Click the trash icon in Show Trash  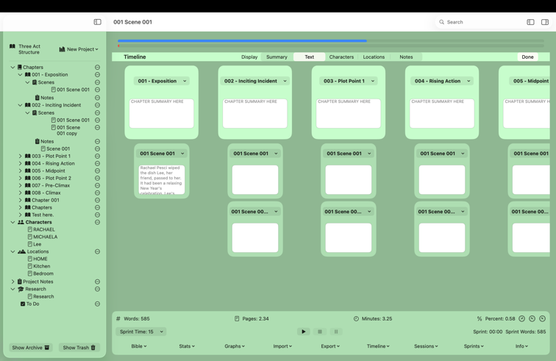tap(93, 348)
